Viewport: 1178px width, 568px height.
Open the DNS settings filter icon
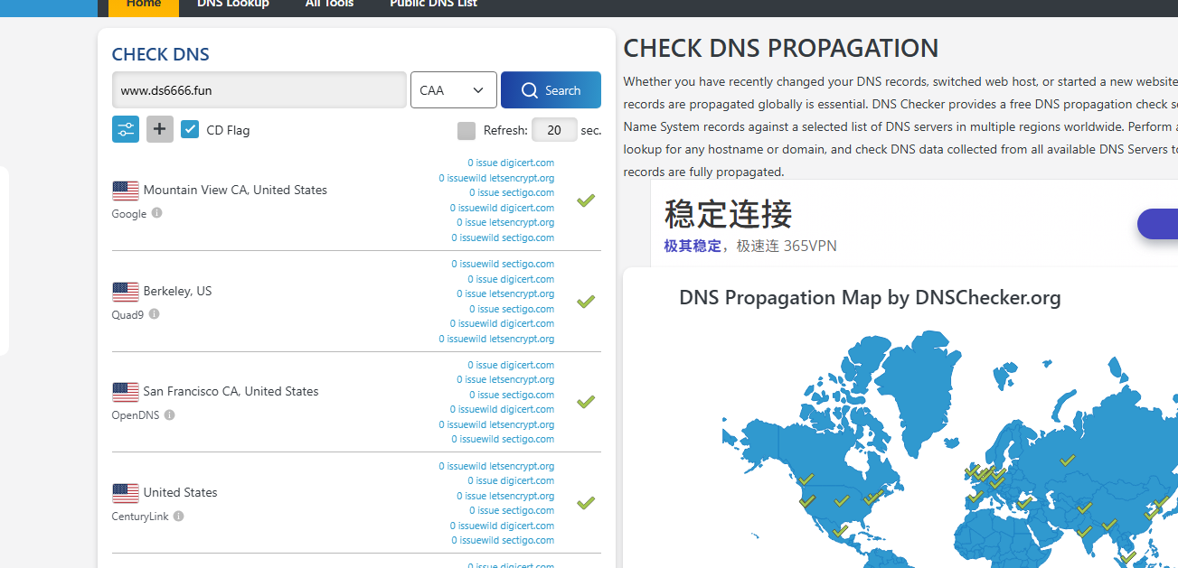pos(126,129)
